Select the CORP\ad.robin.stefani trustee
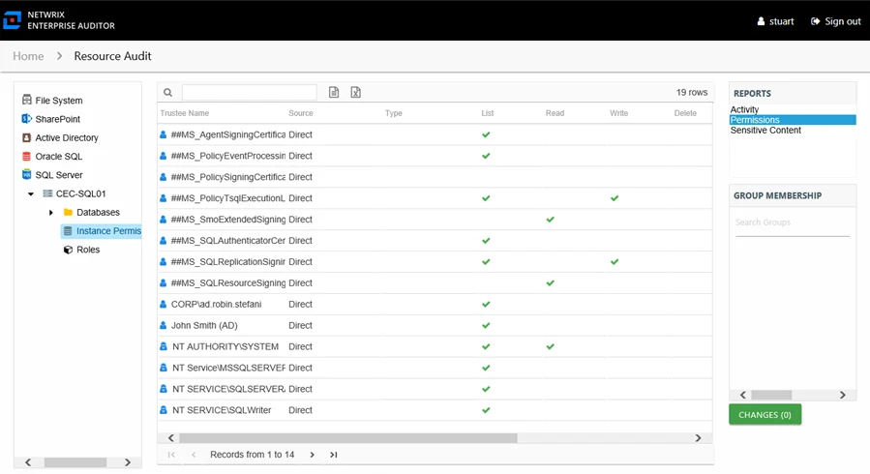870x474 pixels. pyautogui.click(x=435, y=305)
